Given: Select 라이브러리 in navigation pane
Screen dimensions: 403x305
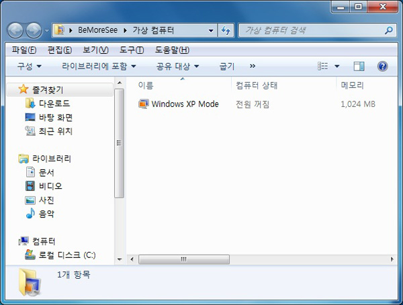Looking at the screenshot, I should (x=52, y=159).
